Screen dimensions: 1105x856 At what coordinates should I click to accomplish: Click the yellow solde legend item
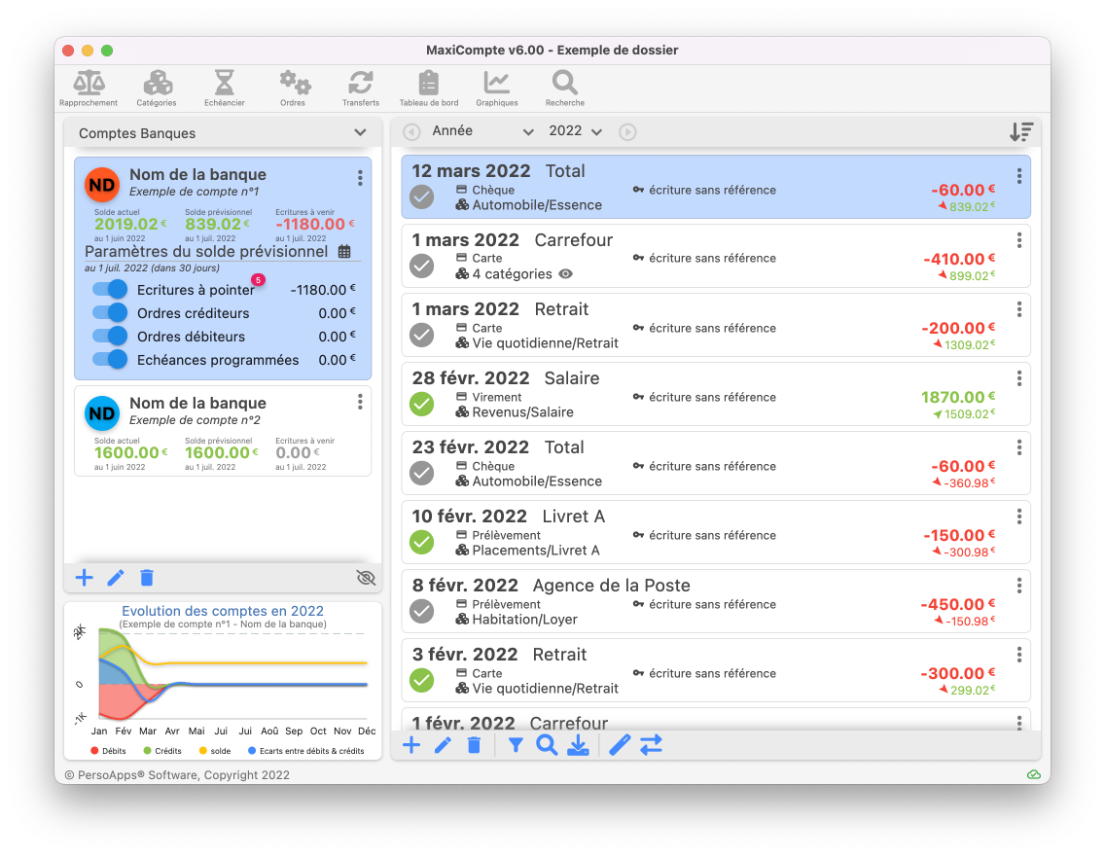[x=215, y=751]
